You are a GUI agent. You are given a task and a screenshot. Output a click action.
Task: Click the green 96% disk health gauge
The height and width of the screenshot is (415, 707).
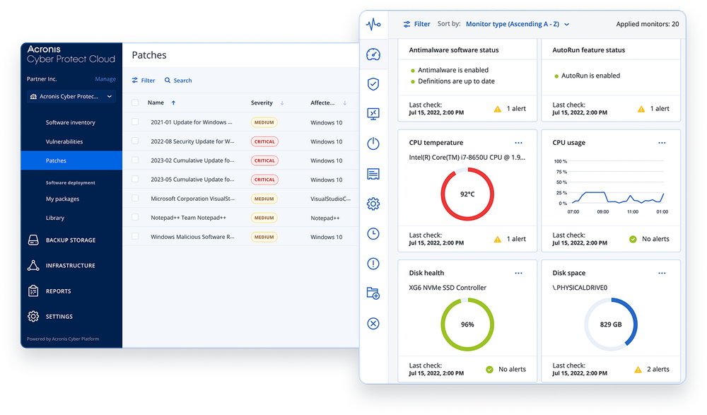[467, 325]
